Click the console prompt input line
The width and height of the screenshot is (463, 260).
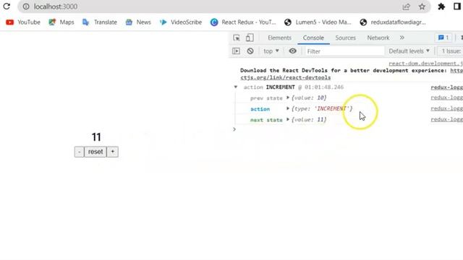tap(349, 129)
